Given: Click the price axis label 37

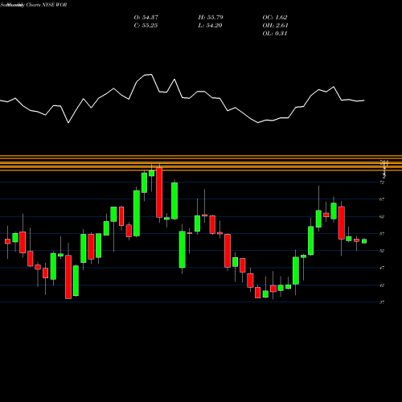Looking at the screenshot, I should (x=382, y=302).
